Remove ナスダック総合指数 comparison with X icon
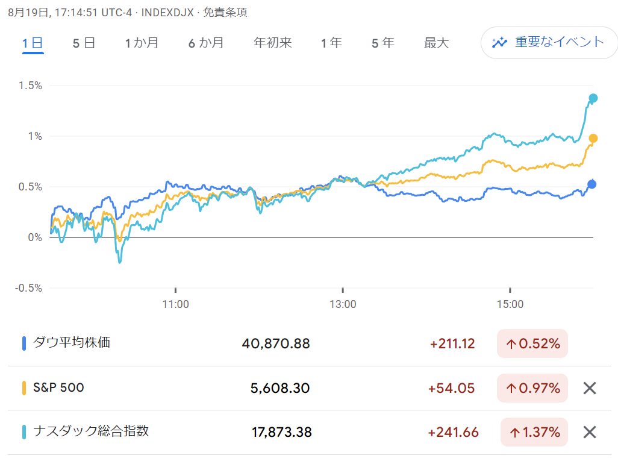This screenshot has height=461, width=618. 590,432
